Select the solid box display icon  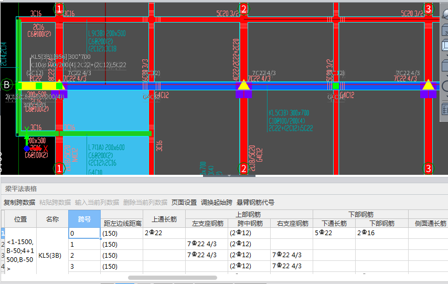(x=445, y=65)
